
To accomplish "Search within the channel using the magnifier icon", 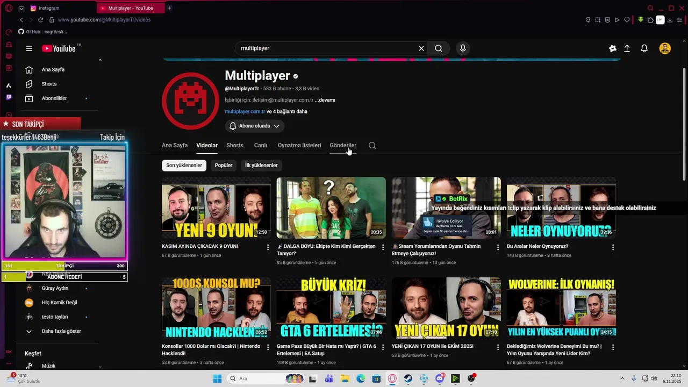I will (372, 146).
